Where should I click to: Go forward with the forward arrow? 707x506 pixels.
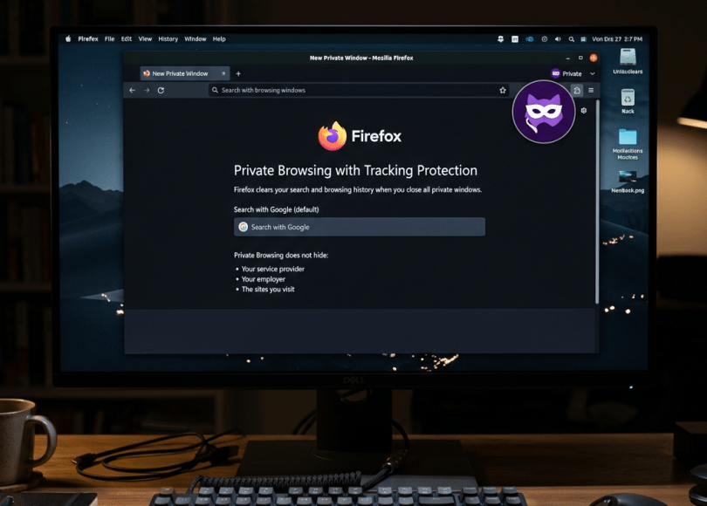coord(147,90)
